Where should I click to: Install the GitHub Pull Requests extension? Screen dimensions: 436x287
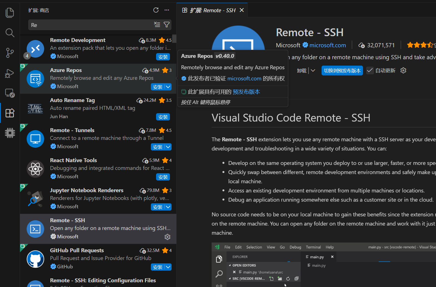click(x=158, y=267)
